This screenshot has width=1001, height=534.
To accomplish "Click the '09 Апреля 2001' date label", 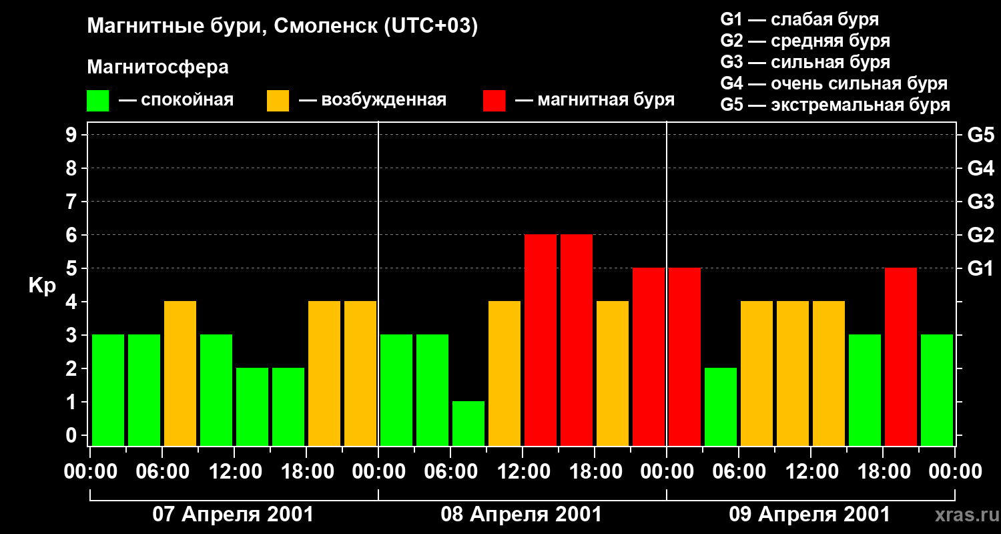I will (x=809, y=515).
